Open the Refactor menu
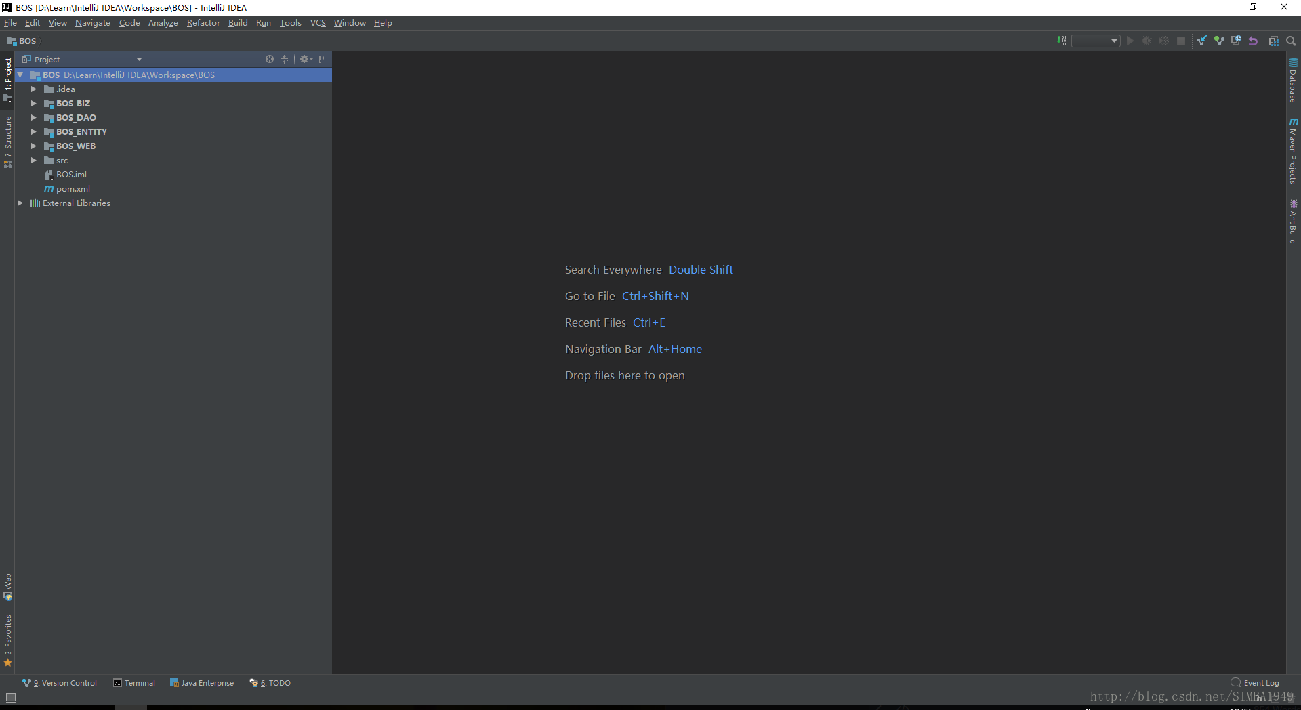Viewport: 1301px width, 710px height. click(x=203, y=23)
